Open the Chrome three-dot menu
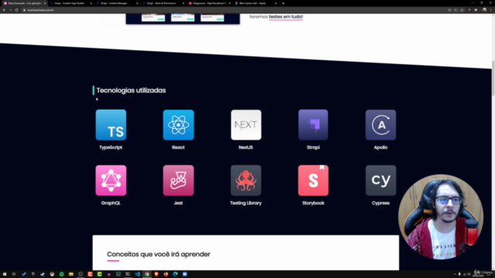The height and width of the screenshot is (278, 495). click(491, 10)
